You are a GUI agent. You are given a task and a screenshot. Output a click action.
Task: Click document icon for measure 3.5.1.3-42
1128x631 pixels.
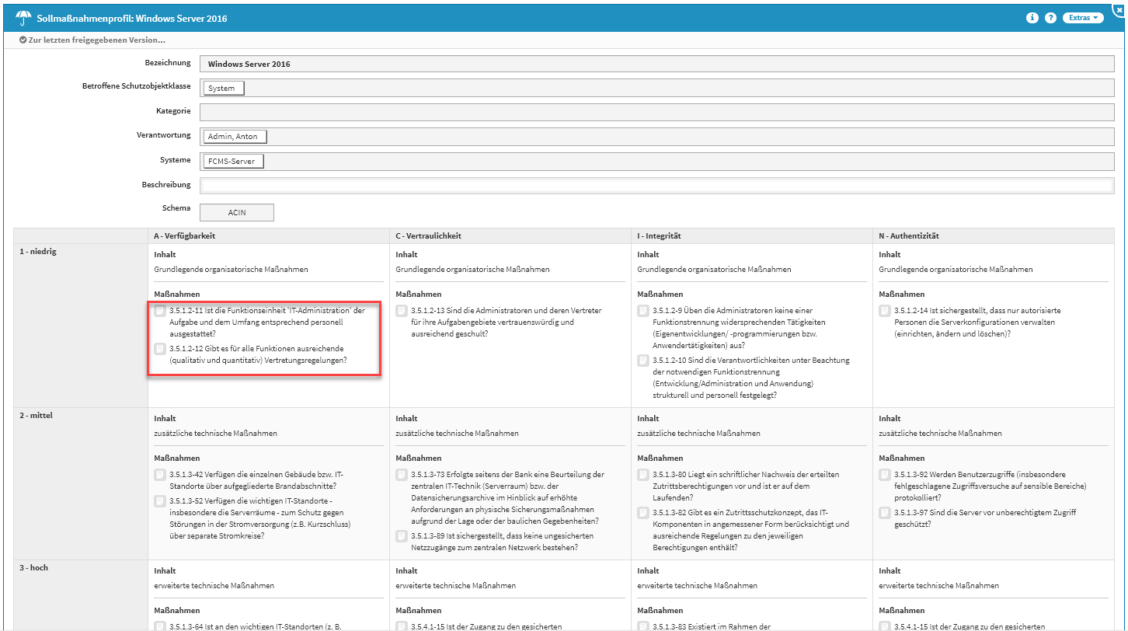[x=159, y=475]
